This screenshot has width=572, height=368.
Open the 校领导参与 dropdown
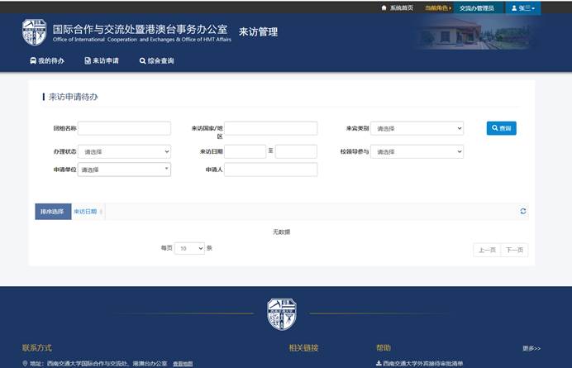[417, 151]
